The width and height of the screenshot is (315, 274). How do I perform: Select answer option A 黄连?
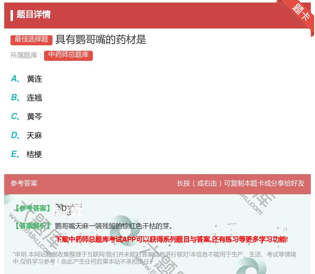tap(26, 79)
